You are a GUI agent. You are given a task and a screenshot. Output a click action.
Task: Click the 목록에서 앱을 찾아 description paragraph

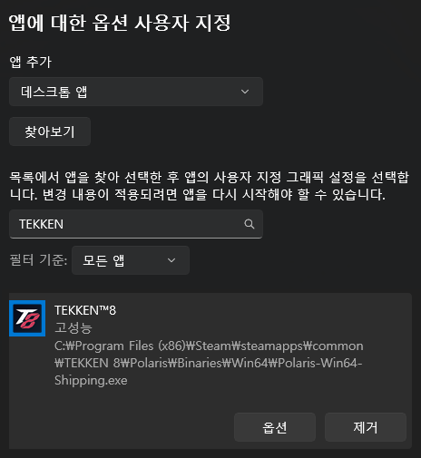209,186
